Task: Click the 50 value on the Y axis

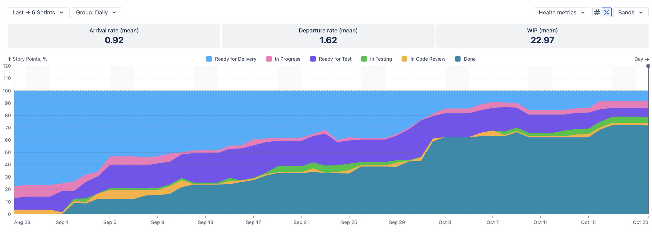Action: coord(8,152)
